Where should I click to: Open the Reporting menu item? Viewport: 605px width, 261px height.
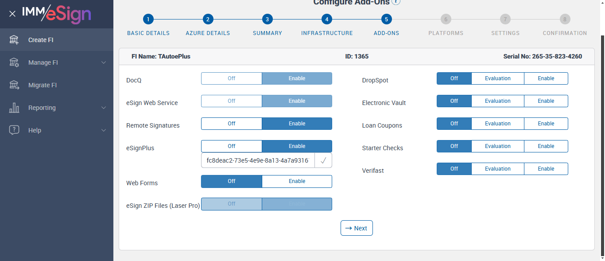57,108
